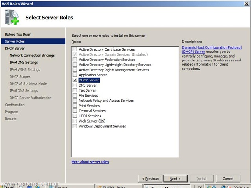Enable Active Directory Lightweight Directory Services checkbox
251x188 pixels.
point(75,65)
